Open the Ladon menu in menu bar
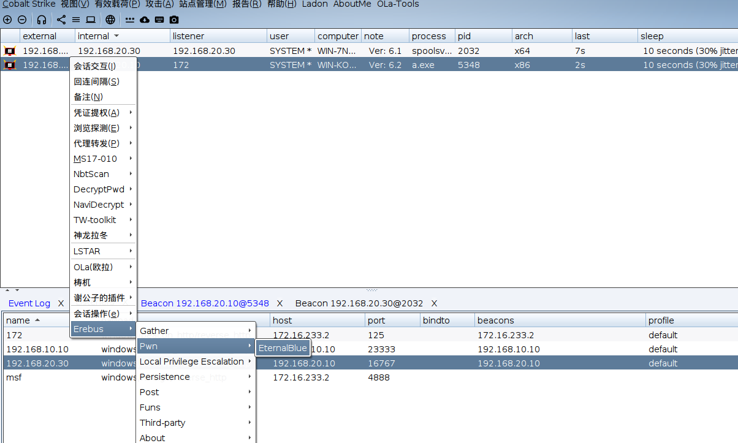Screen dimensions: 738x443 point(314,4)
